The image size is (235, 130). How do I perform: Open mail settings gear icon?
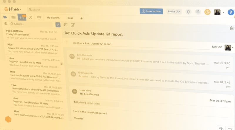click(6, 24)
